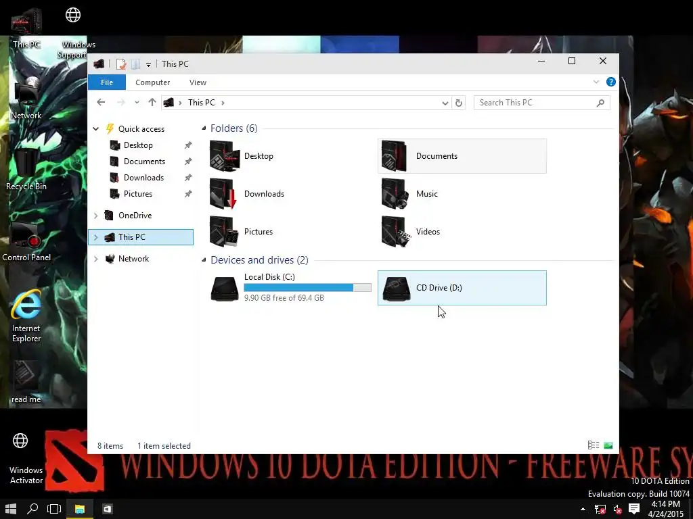
Task: Open the Documents folder in Folders group
Action: (x=462, y=156)
